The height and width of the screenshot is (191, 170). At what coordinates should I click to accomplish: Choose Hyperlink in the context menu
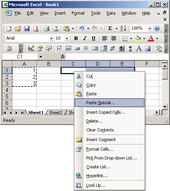[x=110, y=176]
